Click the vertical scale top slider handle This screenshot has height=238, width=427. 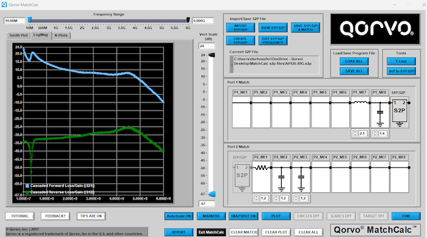(212, 55)
